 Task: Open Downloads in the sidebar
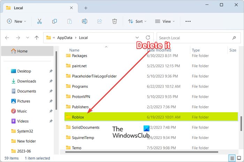(x=26, y=81)
